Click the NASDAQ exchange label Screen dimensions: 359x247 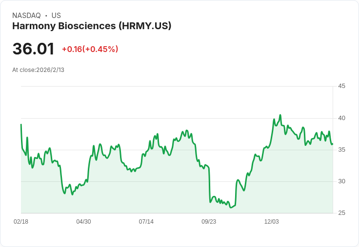[26, 16]
